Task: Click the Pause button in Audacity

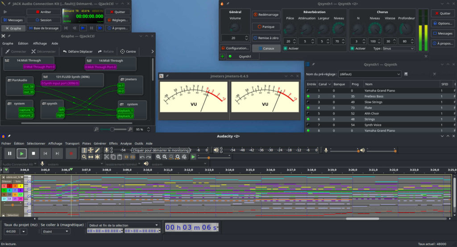Action: tap(10, 153)
